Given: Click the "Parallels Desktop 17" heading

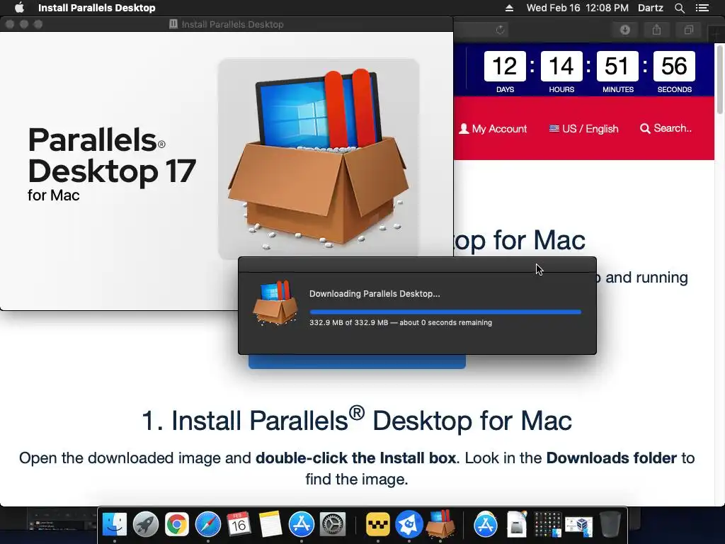Looking at the screenshot, I should [112, 156].
